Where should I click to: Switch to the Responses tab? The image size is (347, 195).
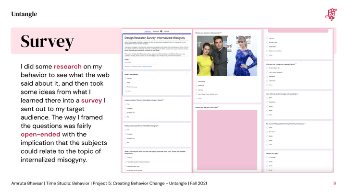click(156, 31)
